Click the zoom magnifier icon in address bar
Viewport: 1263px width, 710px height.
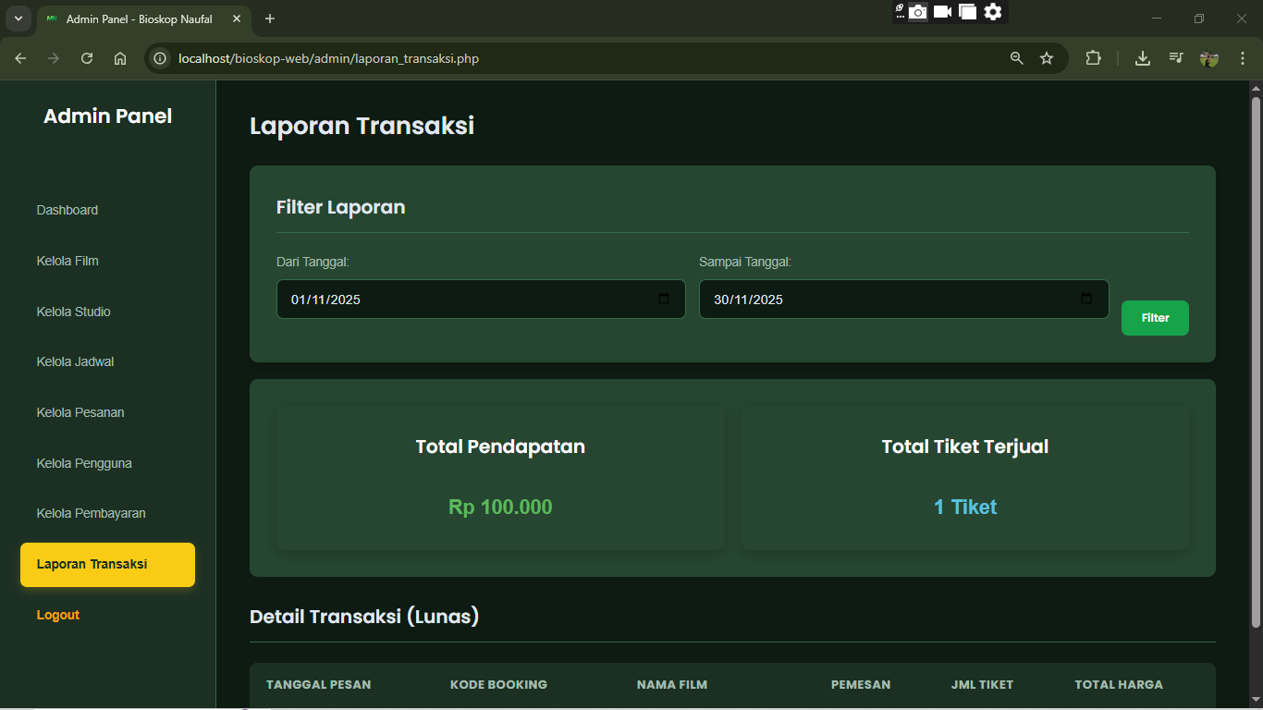click(x=1017, y=58)
